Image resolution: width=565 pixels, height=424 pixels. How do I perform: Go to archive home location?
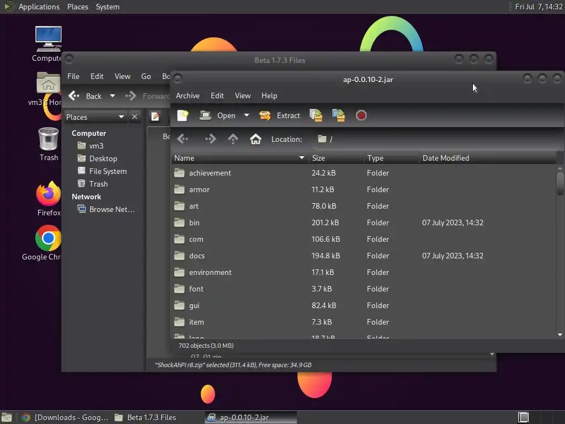coord(255,139)
